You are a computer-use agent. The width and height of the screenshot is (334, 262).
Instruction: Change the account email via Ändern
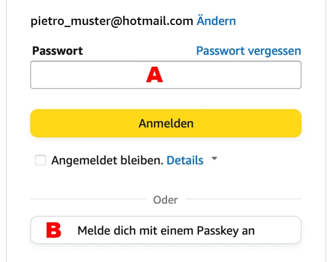pos(216,21)
